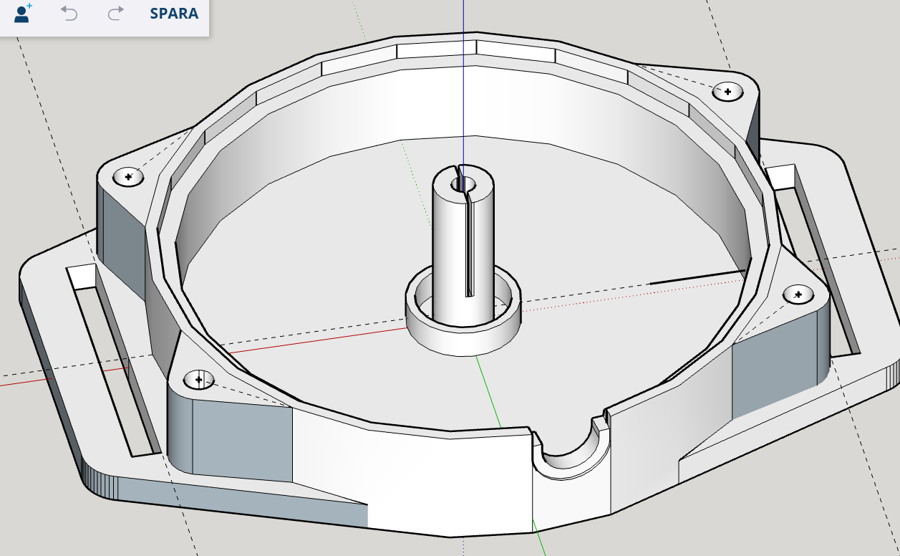
Task: Undo the last action
Action: click(x=69, y=13)
